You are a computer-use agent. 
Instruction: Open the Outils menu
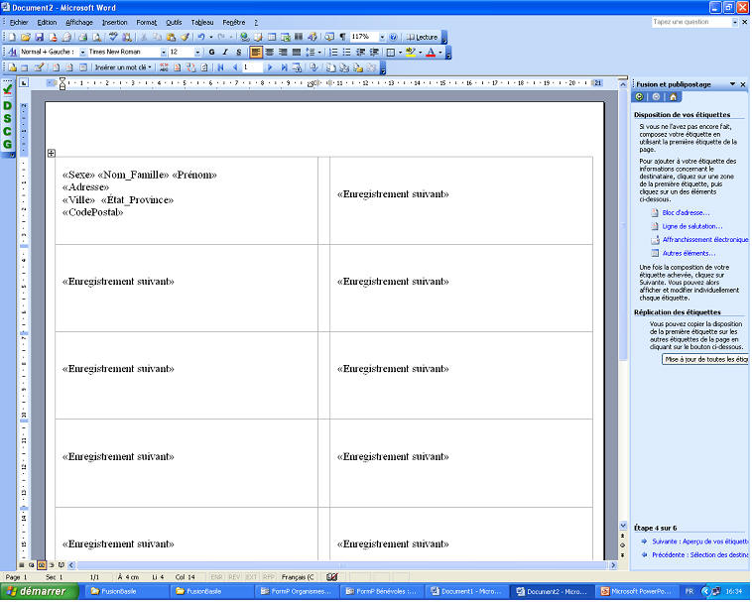pyautogui.click(x=174, y=23)
